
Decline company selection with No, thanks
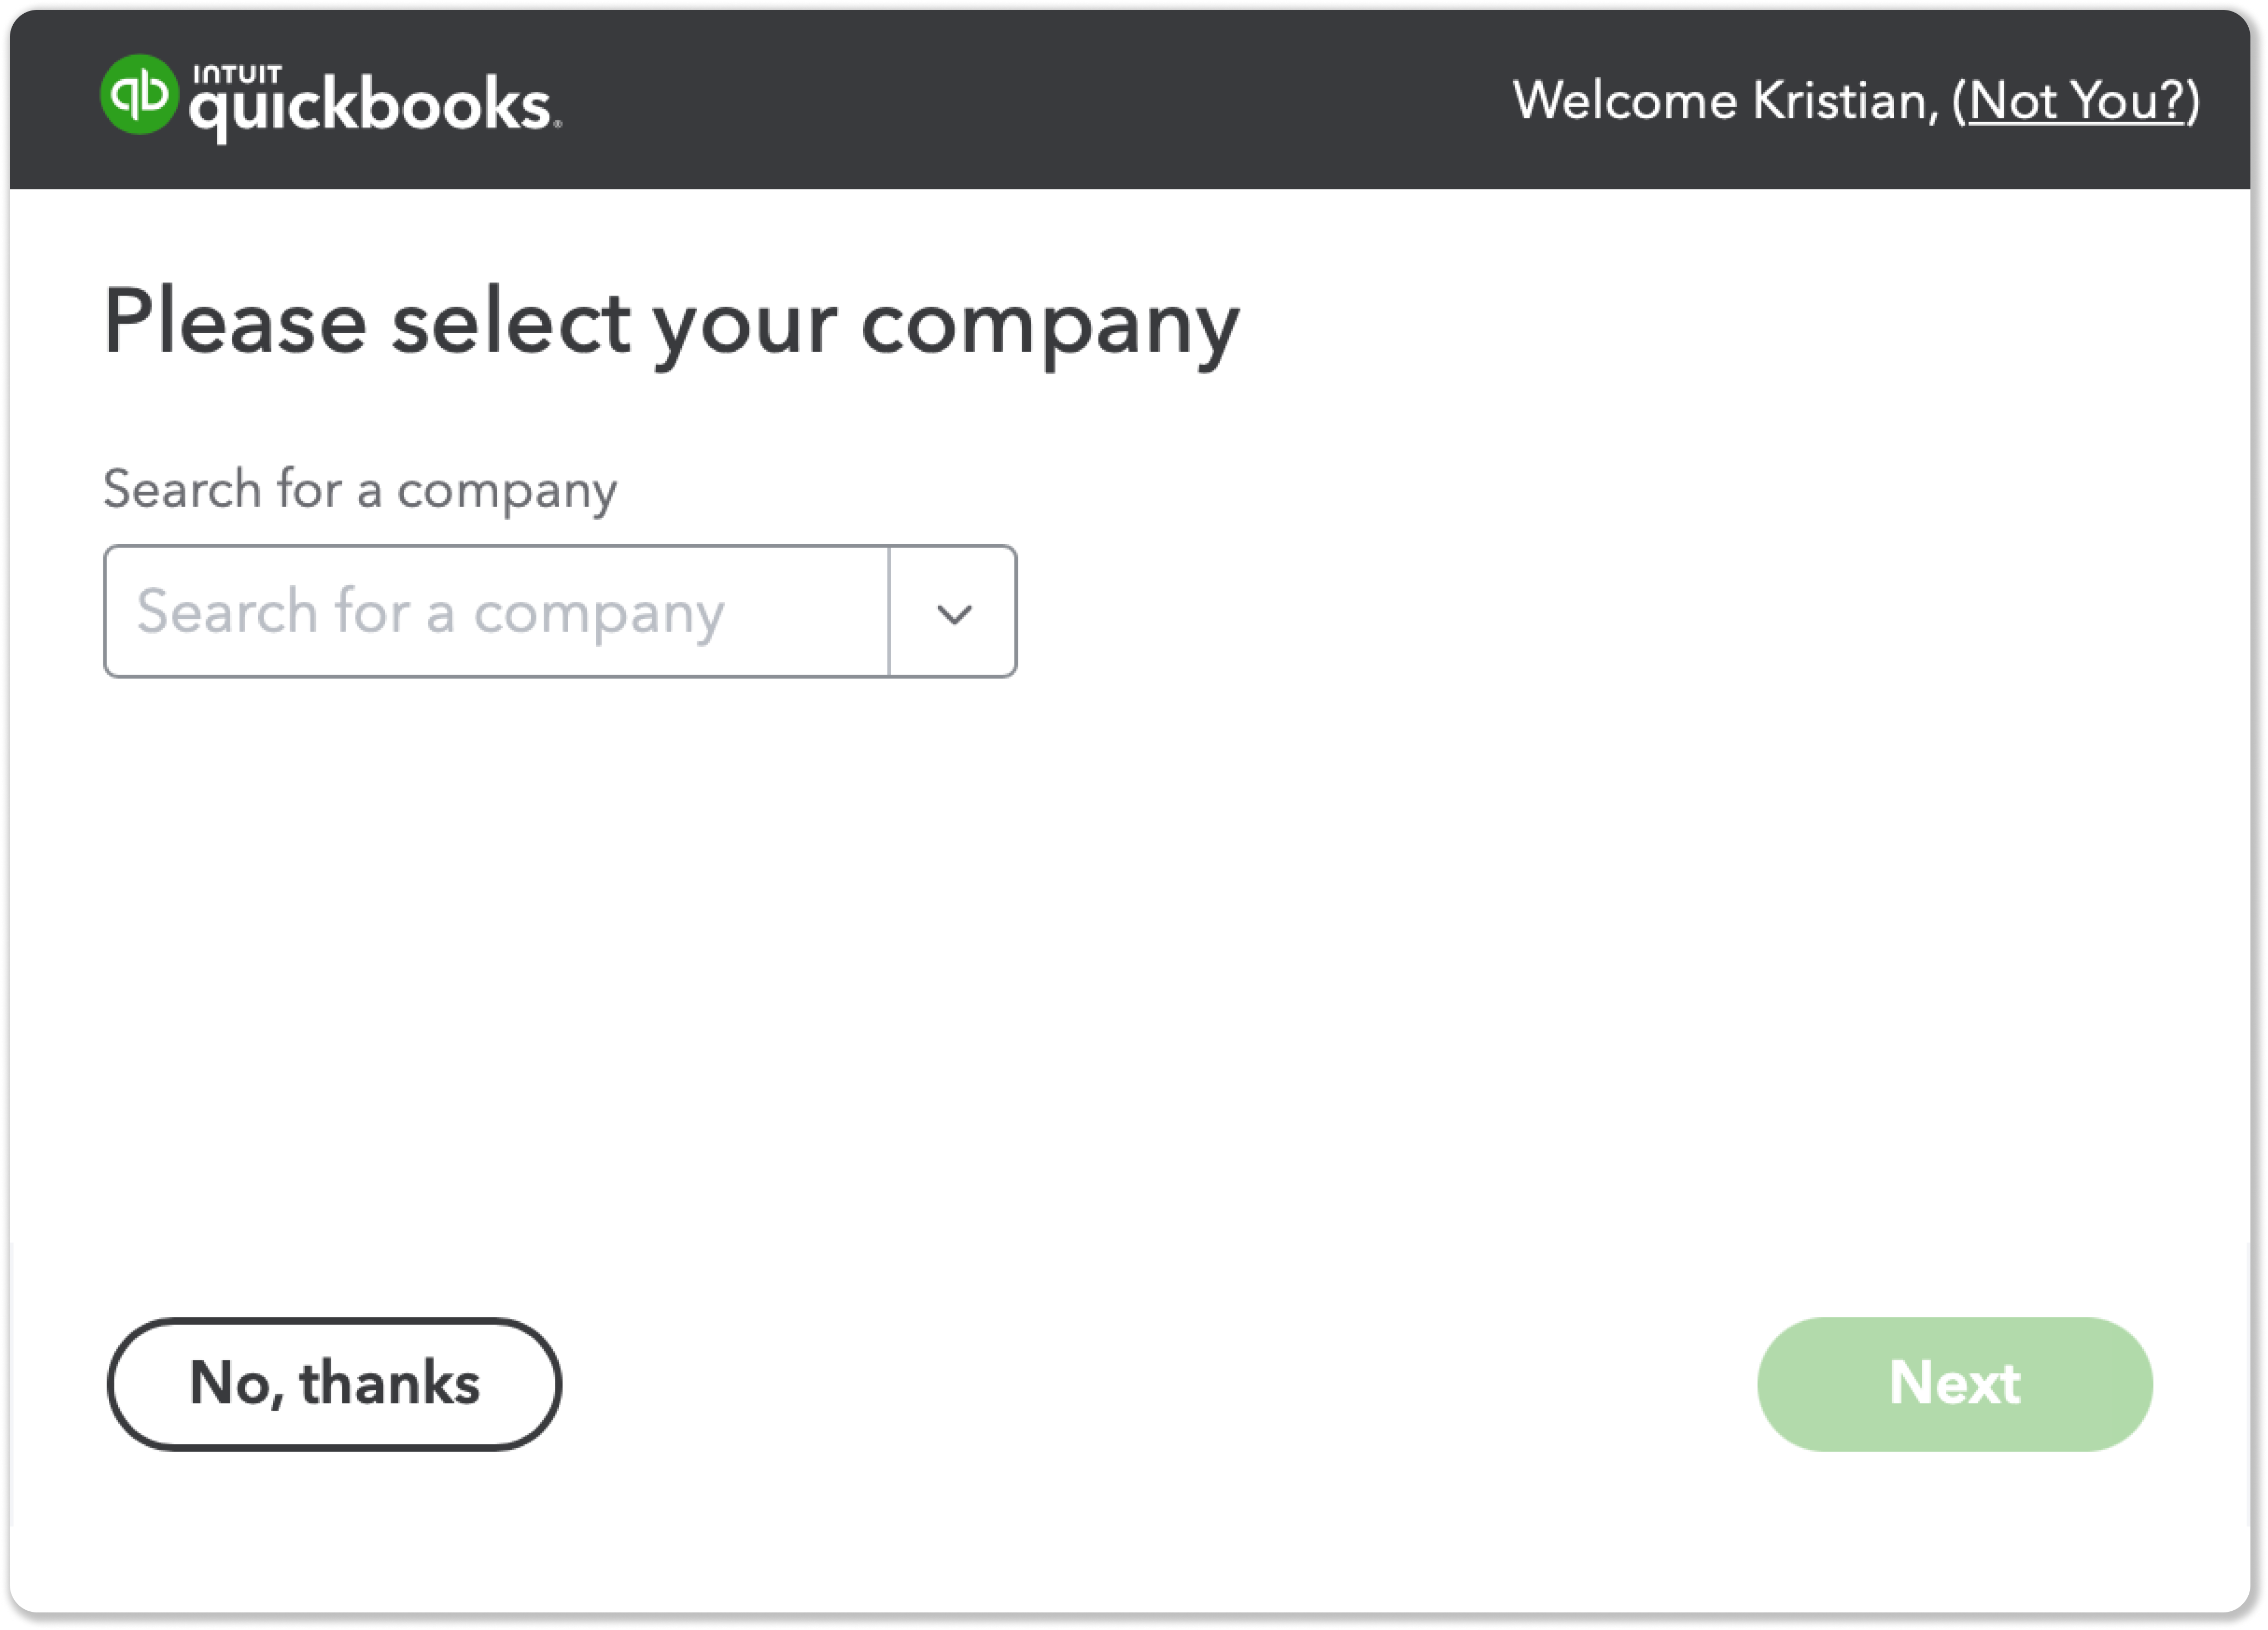click(x=334, y=1384)
